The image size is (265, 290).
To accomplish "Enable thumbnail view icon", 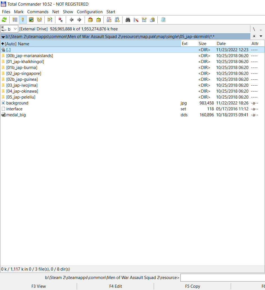I will [x=31, y=20].
